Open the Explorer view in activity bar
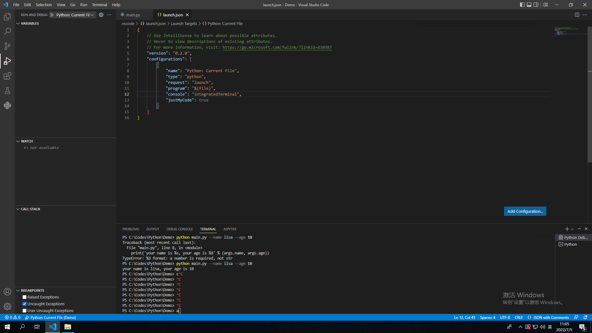 tap(7, 17)
